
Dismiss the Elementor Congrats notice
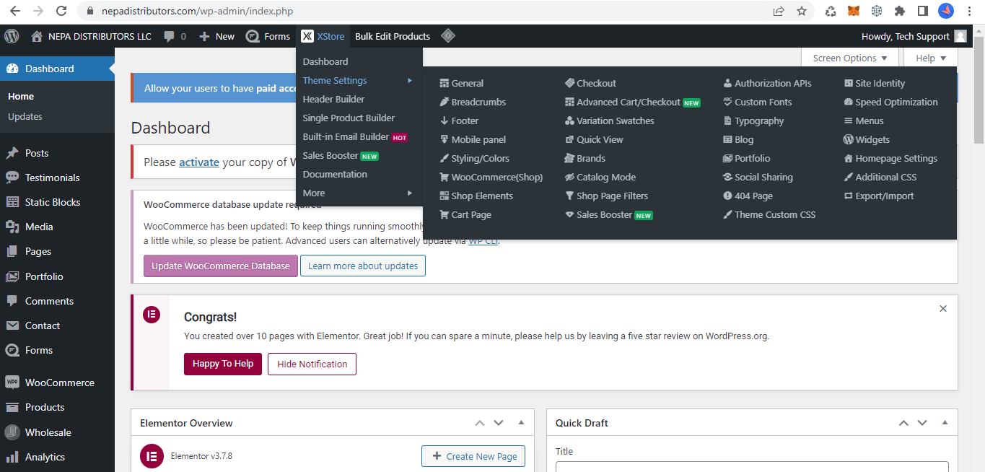coord(943,309)
